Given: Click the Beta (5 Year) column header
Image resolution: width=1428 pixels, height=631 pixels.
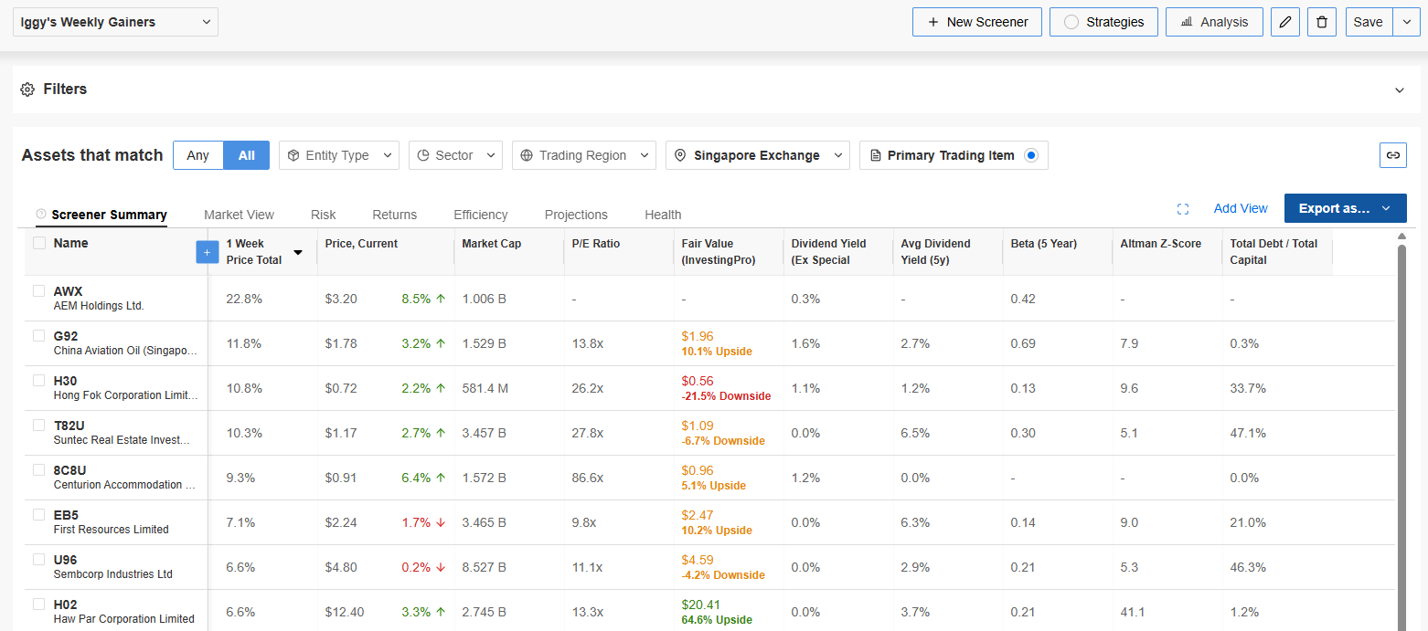Looking at the screenshot, I should [x=1044, y=244].
